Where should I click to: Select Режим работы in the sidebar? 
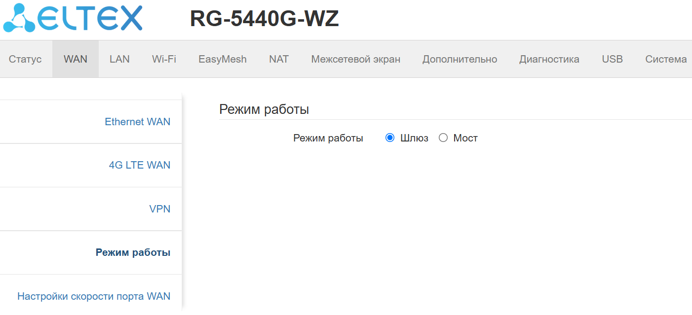coord(133,252)
